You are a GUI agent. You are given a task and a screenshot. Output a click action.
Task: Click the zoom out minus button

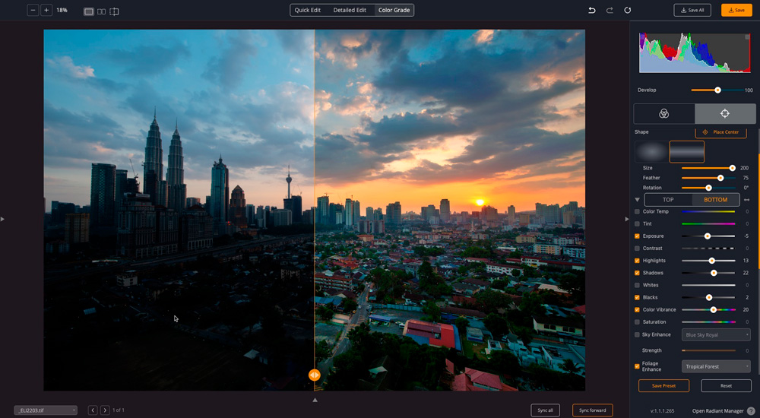(x=33, y=11)
